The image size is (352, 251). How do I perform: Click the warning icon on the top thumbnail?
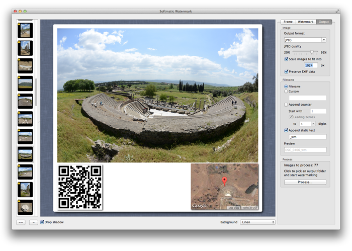point(19,24)
